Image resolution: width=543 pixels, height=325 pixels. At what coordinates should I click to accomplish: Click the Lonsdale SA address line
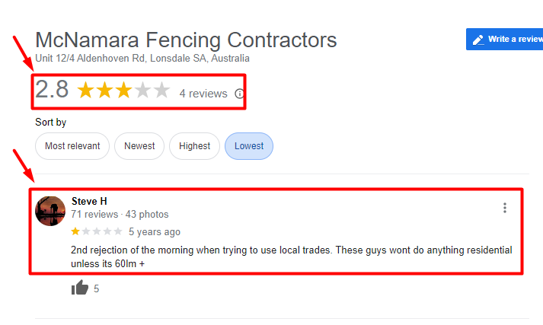click(x=142, y=58)
